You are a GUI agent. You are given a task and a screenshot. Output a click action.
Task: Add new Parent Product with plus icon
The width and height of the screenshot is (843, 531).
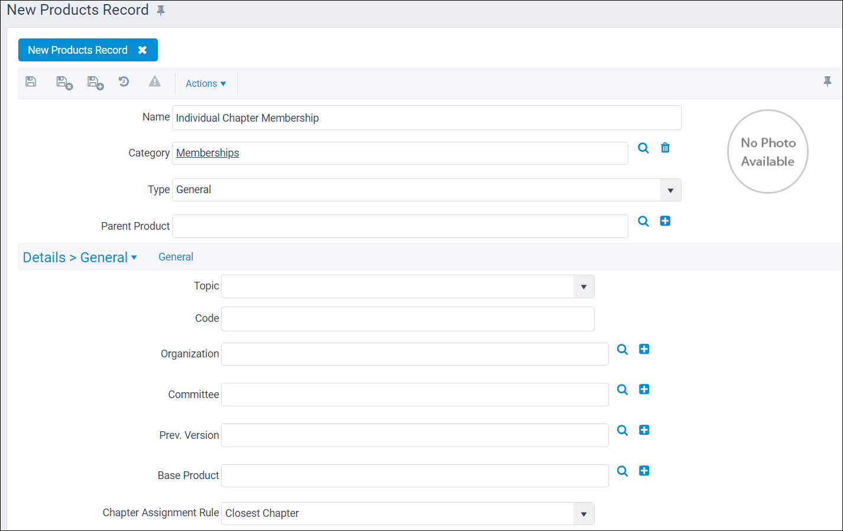[x=665, y=221]
